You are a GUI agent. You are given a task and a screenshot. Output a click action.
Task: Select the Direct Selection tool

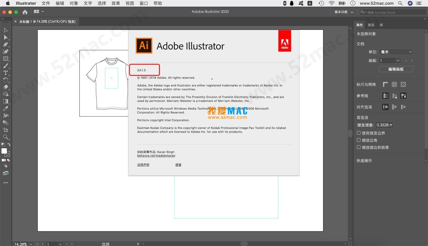click(5, 37)
